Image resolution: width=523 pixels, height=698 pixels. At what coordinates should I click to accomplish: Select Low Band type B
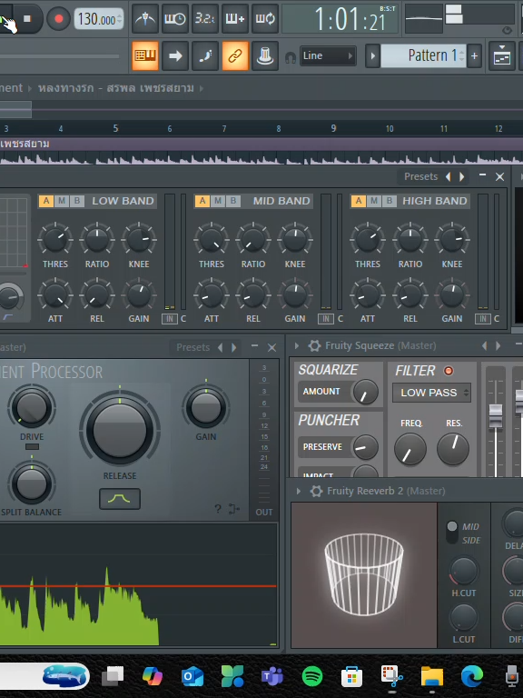77,201
